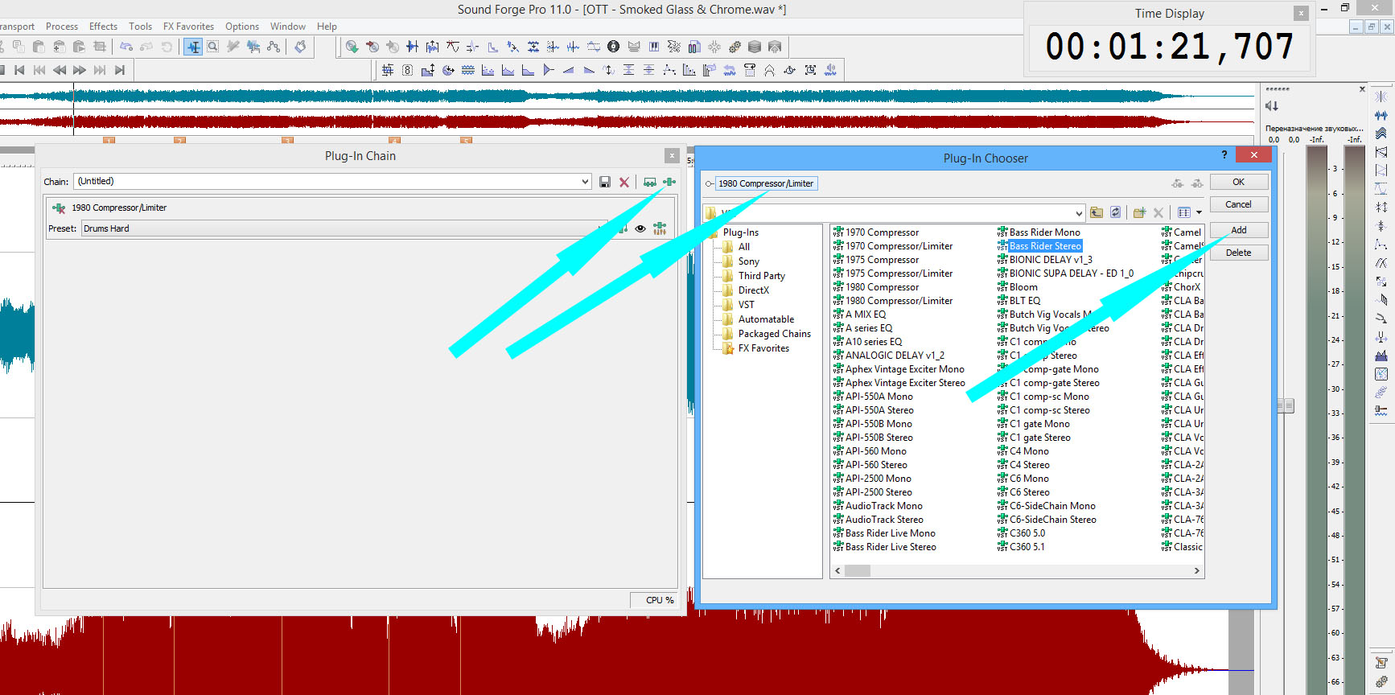Select the Third Party folder
This screenshot has width=1395, height=695.
point(762,276)
